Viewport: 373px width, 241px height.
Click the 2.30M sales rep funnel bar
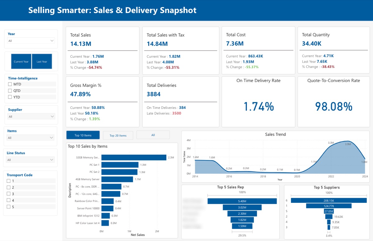[x=242, y=214]
